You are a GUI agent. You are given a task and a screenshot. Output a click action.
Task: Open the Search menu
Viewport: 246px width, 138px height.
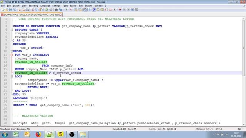point(16,6)
